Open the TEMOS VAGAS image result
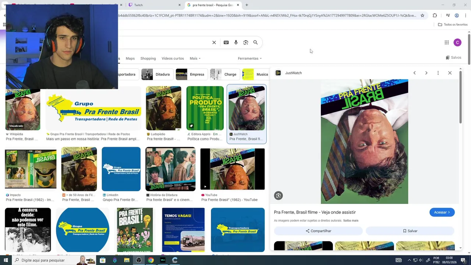Screen dimensions: 471x265 point(183,230)
